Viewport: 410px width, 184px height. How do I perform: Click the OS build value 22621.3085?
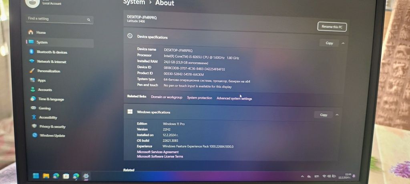pos(170,141)
